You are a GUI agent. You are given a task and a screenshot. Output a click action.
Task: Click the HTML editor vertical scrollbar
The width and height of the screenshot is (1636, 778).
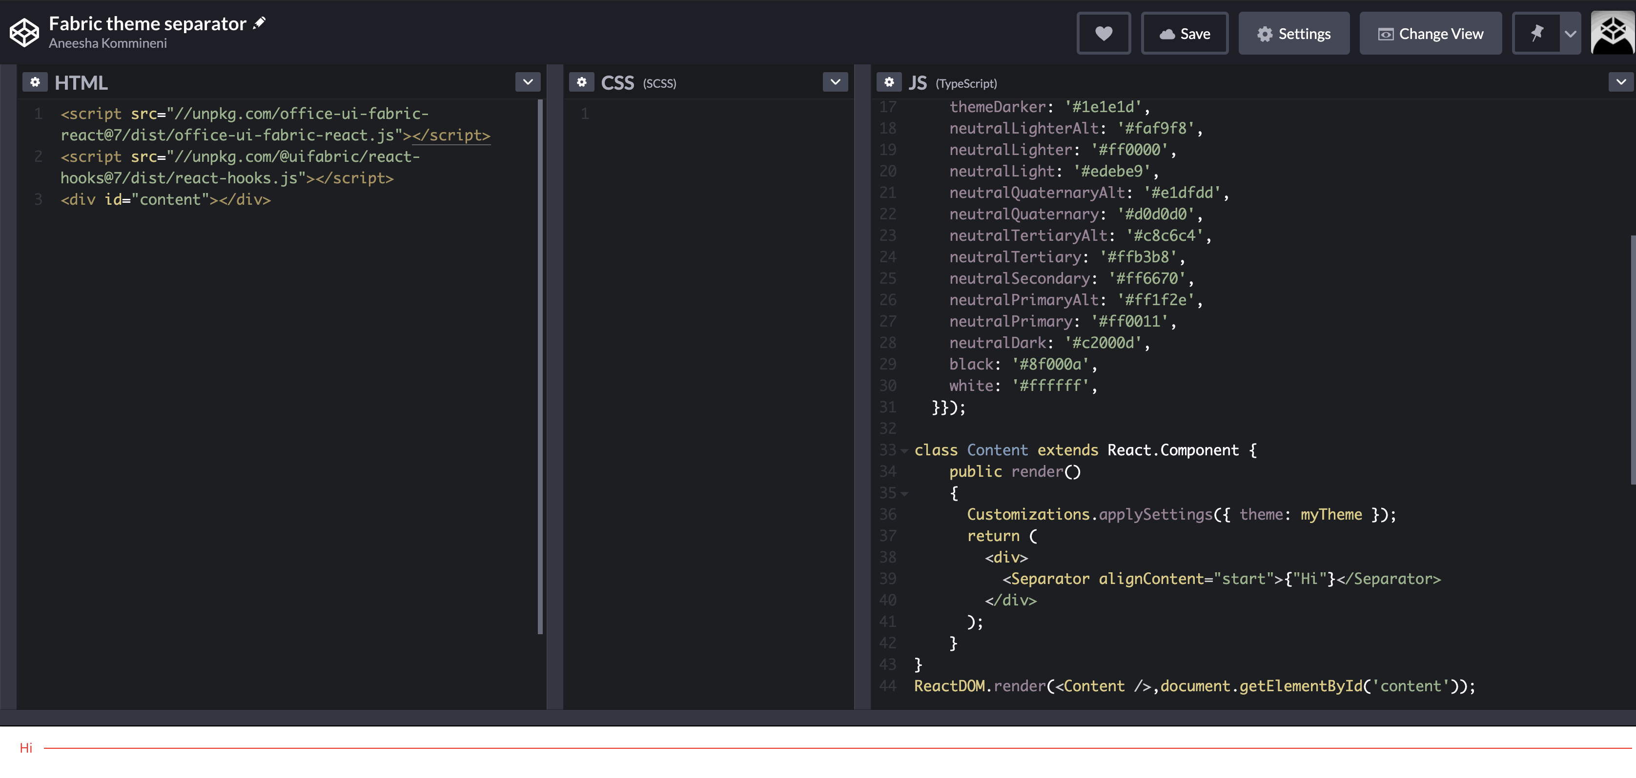pos(540,366)
